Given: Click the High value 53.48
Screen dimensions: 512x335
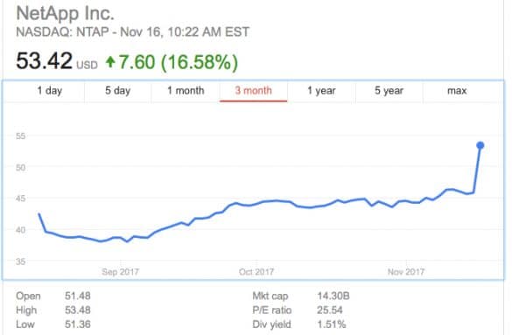Looking at the screenshot, I should [78, 310].
